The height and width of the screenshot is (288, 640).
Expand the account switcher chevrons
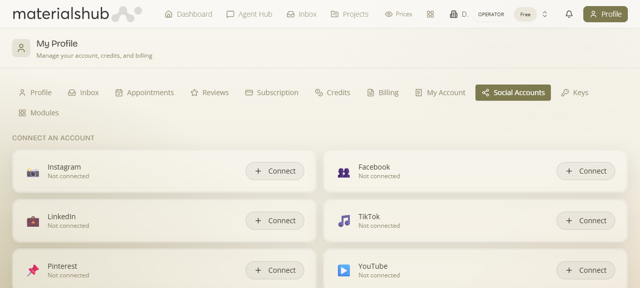coord(545,14)
